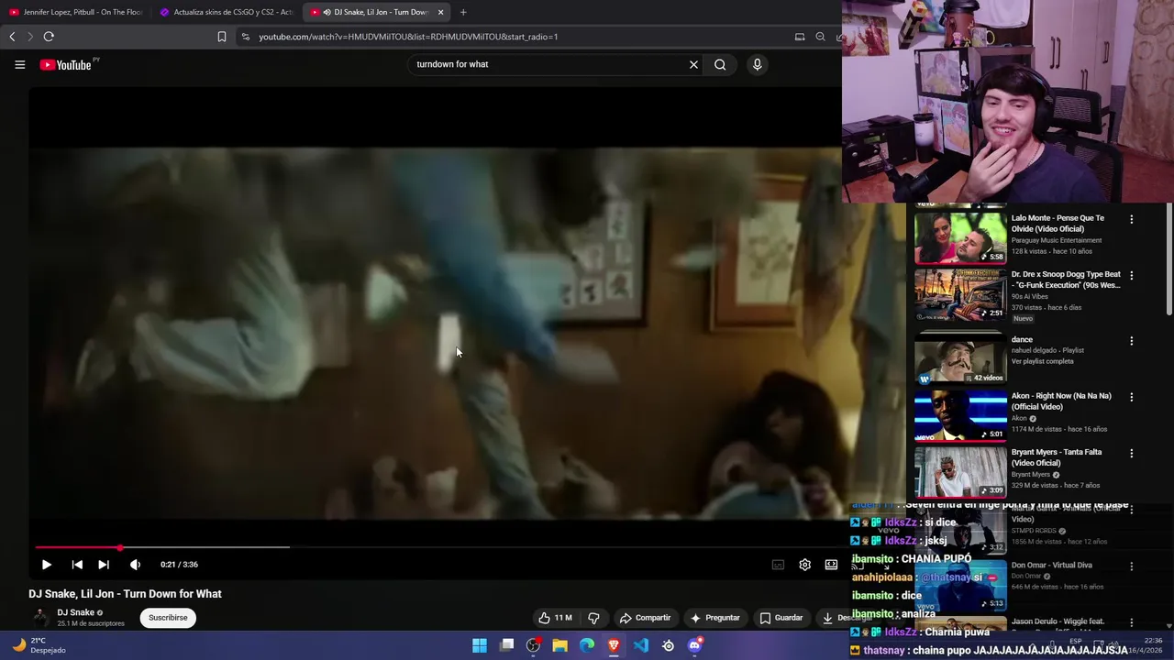The width and height of the screenshot is (1174, 660).
Task: Toggle theater mode on the player
Action: tap(831, 565)
